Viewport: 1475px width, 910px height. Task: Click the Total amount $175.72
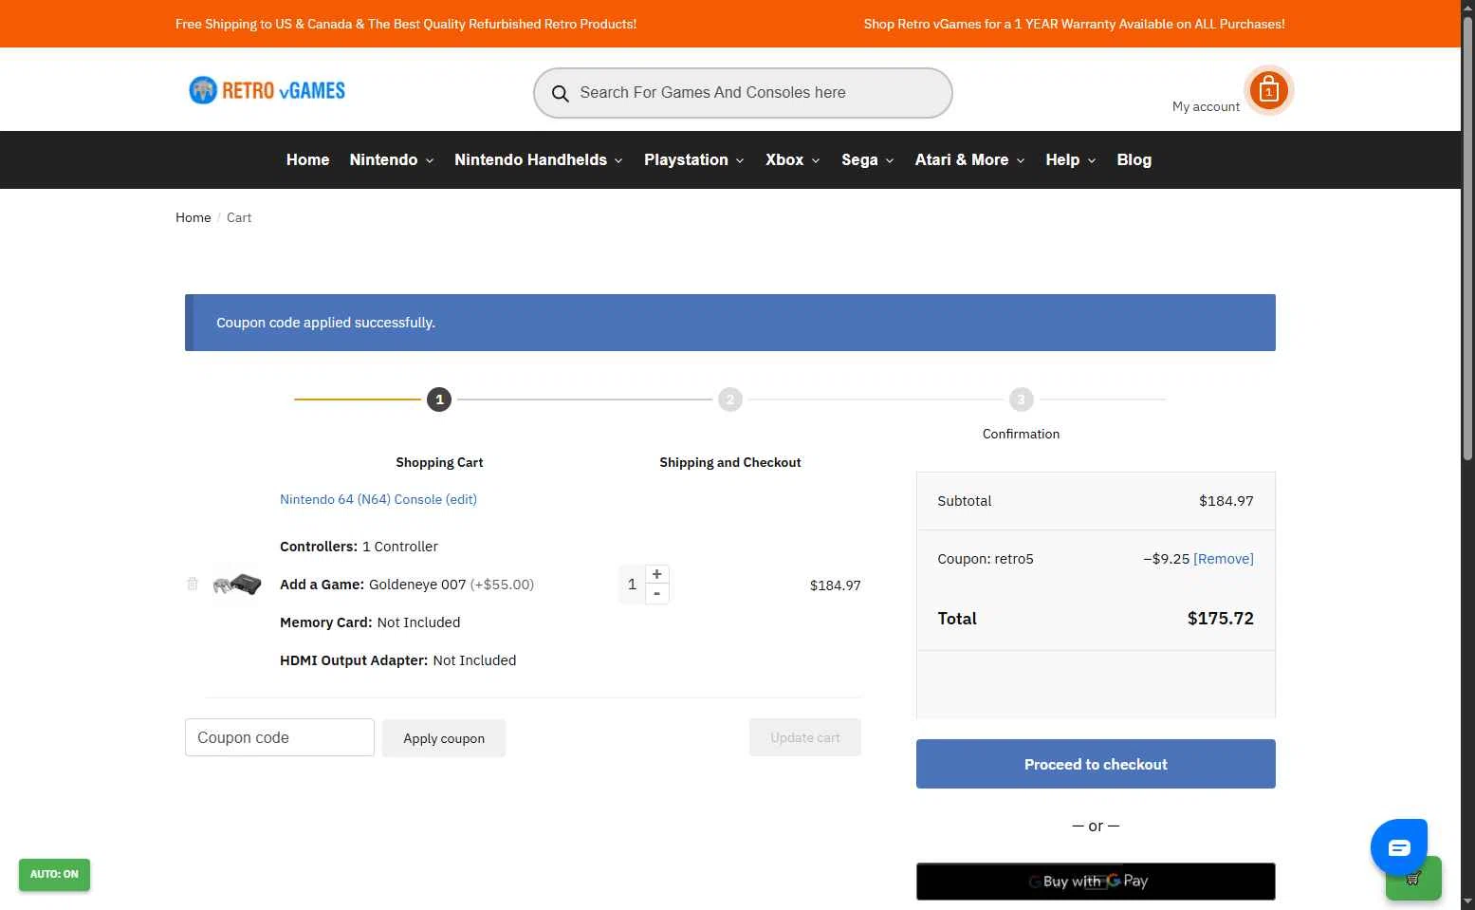[1221, 619]
